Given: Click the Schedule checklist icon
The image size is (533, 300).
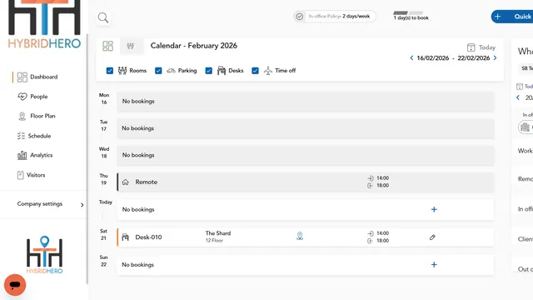Looking at the screenshot, I should [21, 136].
